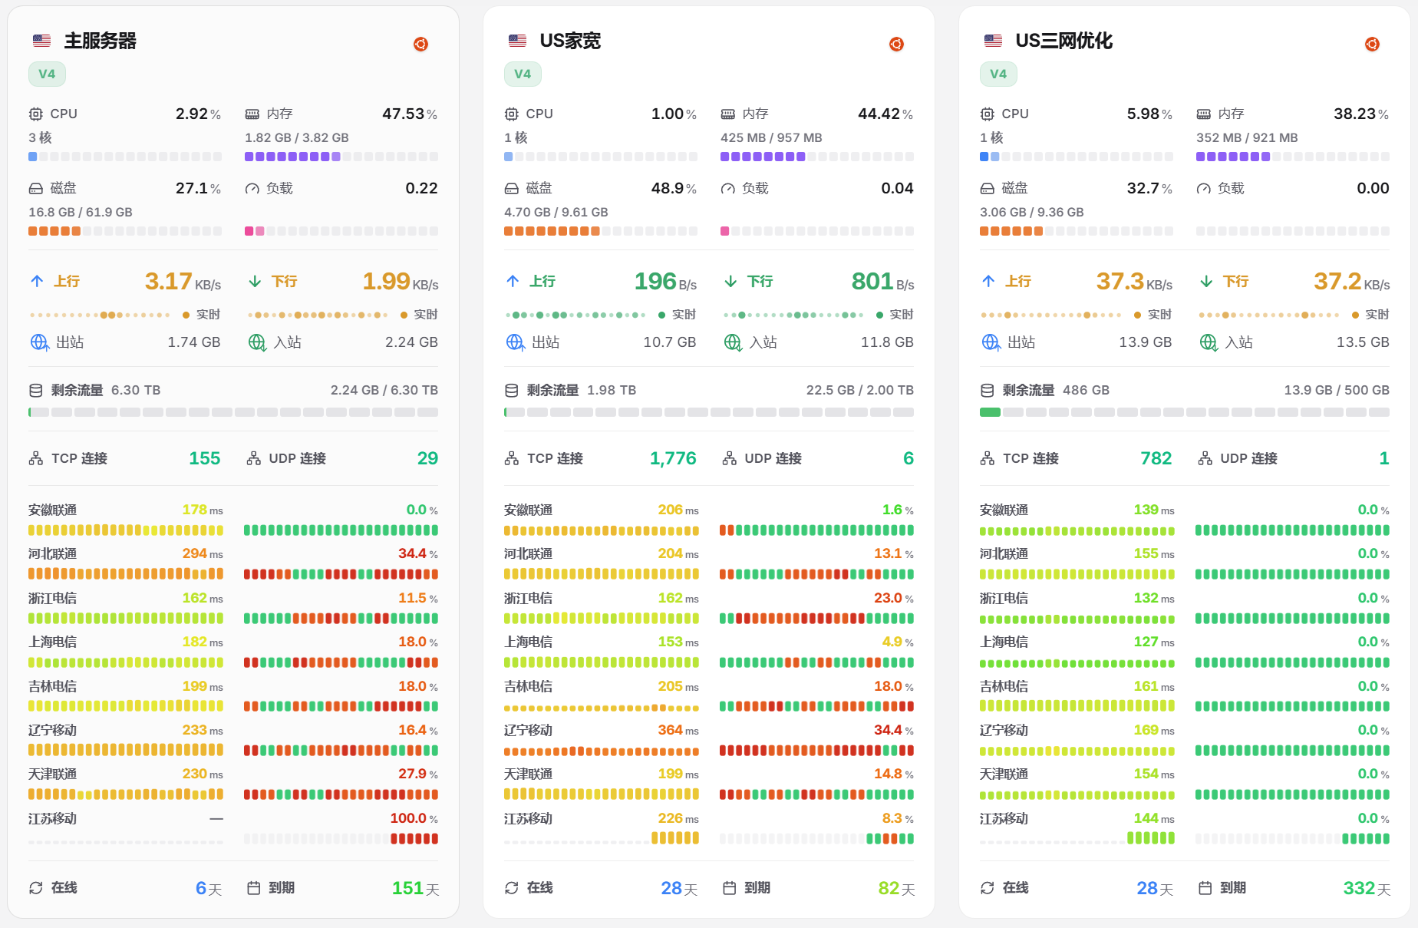Click the memory icon in 主服务器 card

click(x=252, y=114)
